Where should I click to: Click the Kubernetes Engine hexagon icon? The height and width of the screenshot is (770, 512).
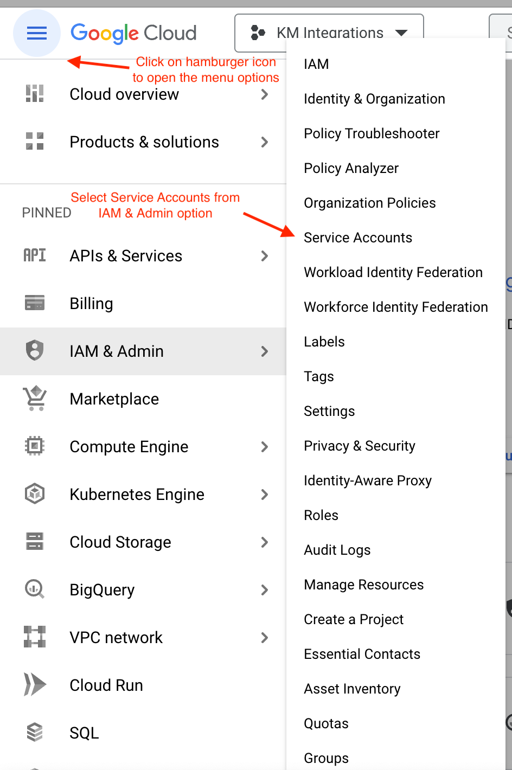[35, 494]
